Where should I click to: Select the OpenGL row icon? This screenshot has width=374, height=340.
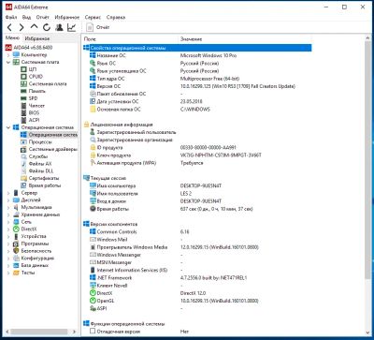[x=93, y=301]
